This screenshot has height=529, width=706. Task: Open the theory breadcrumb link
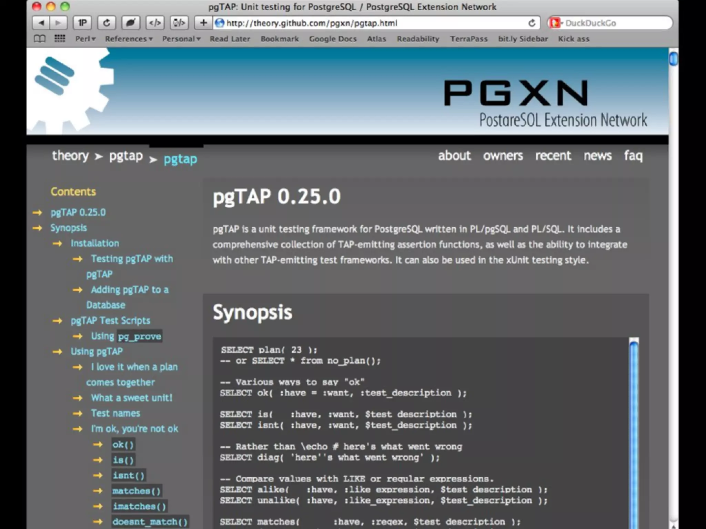70,156
